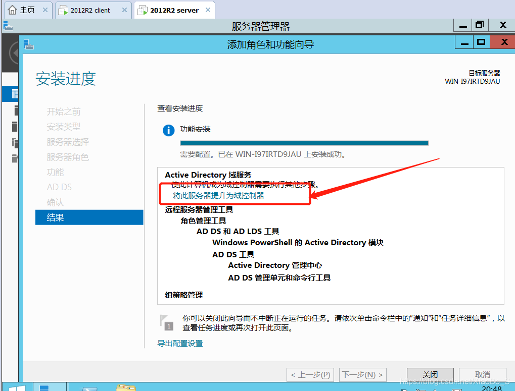Click the blue information icon beside 功能安装
Image resolution: width=515 pixels, height=391 pixels.
point(168,130)
